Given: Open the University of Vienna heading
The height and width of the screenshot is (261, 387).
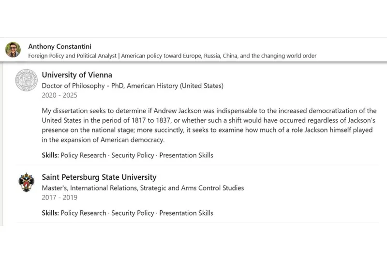Looking at the screenshot, I should pos(77,75).
